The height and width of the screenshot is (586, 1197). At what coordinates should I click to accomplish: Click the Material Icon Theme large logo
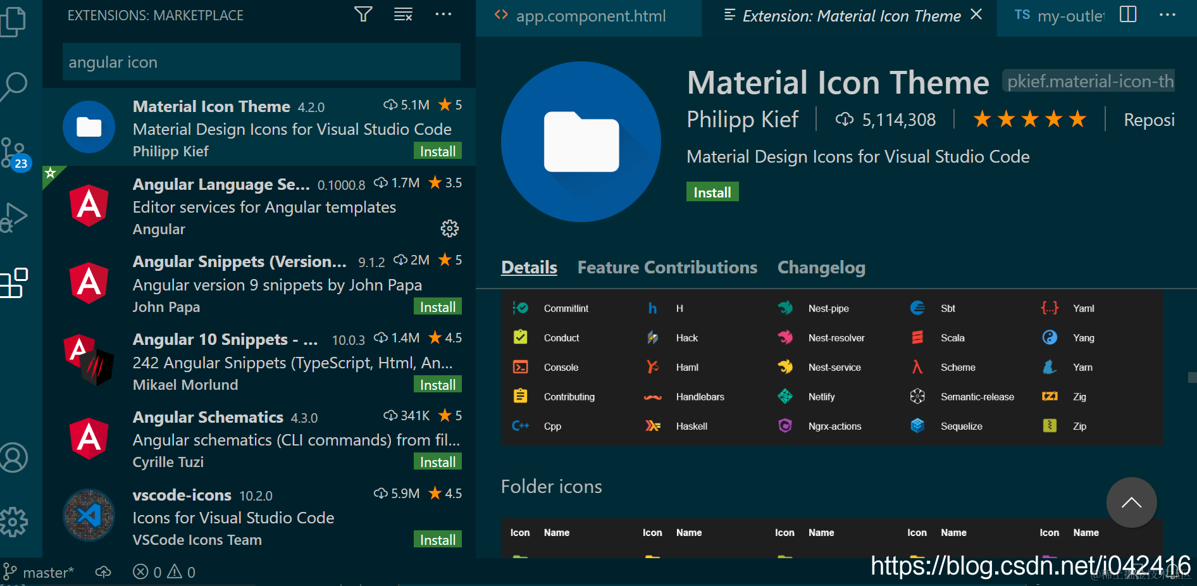click(x=581, y=142)
